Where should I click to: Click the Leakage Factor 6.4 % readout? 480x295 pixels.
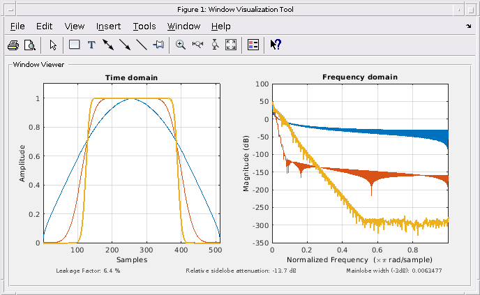[88, 271]
